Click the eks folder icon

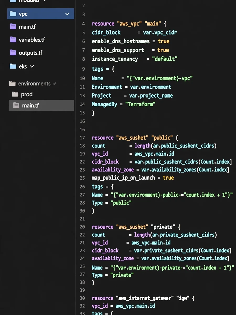[13, 66]
